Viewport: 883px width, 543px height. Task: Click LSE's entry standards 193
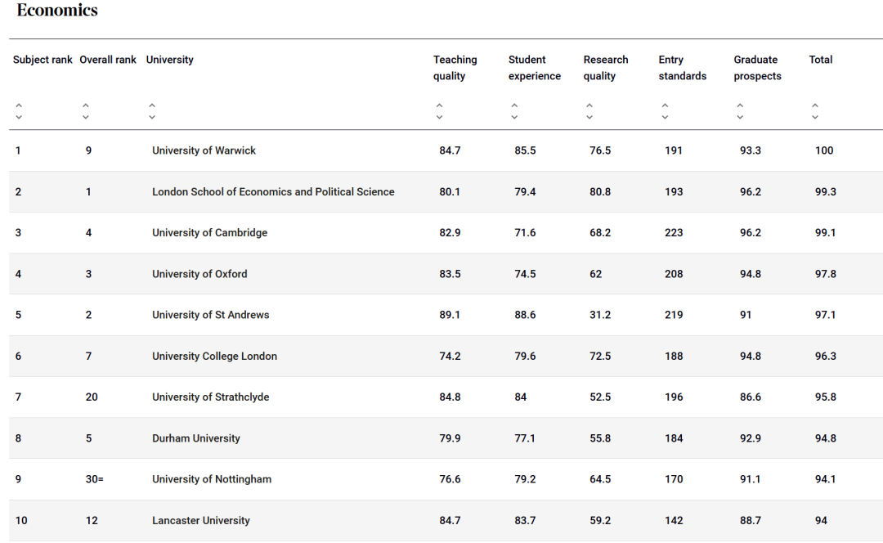pos(674,191)
